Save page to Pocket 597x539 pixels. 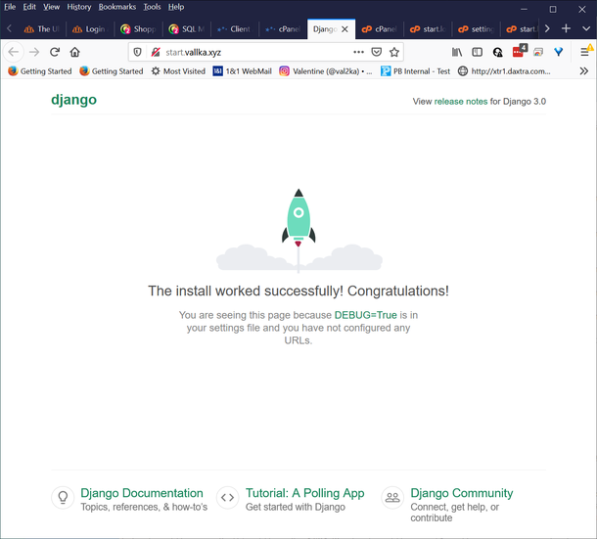pos(376,52)
